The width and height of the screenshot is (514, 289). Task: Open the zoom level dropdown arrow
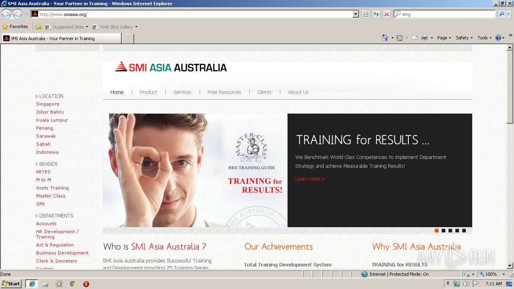click(x=504, y=274)
